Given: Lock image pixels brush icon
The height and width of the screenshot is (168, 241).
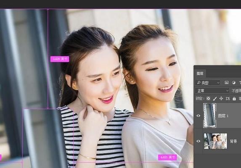Looking at the screenshot, I should coord(215,99).
